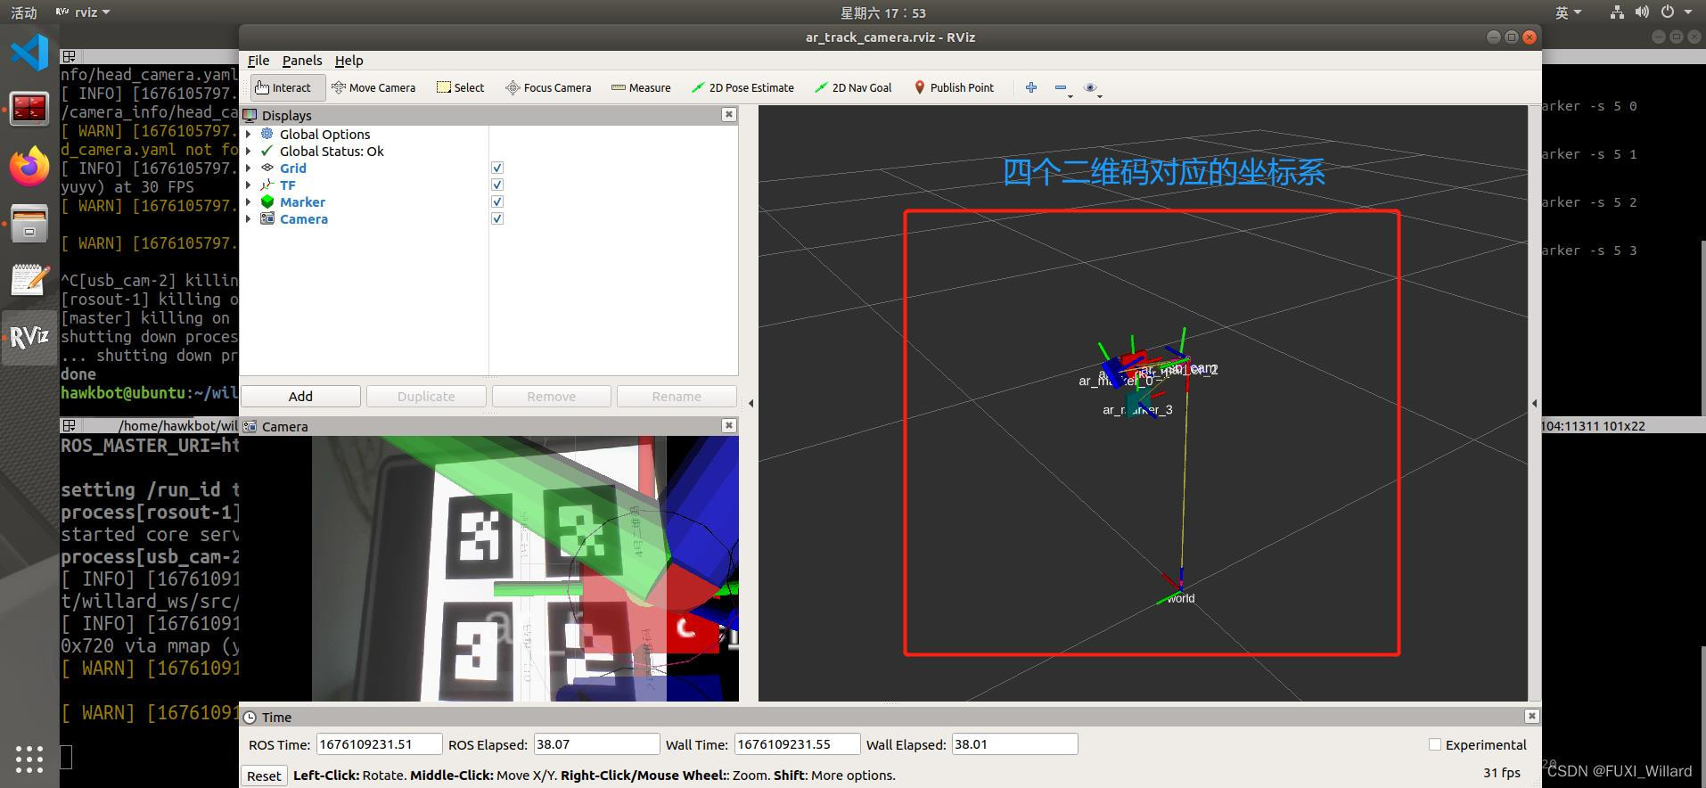The width and height of the screenshot is (1706, 788).
Task: Click the camera image preview
Action: point(525,568)
